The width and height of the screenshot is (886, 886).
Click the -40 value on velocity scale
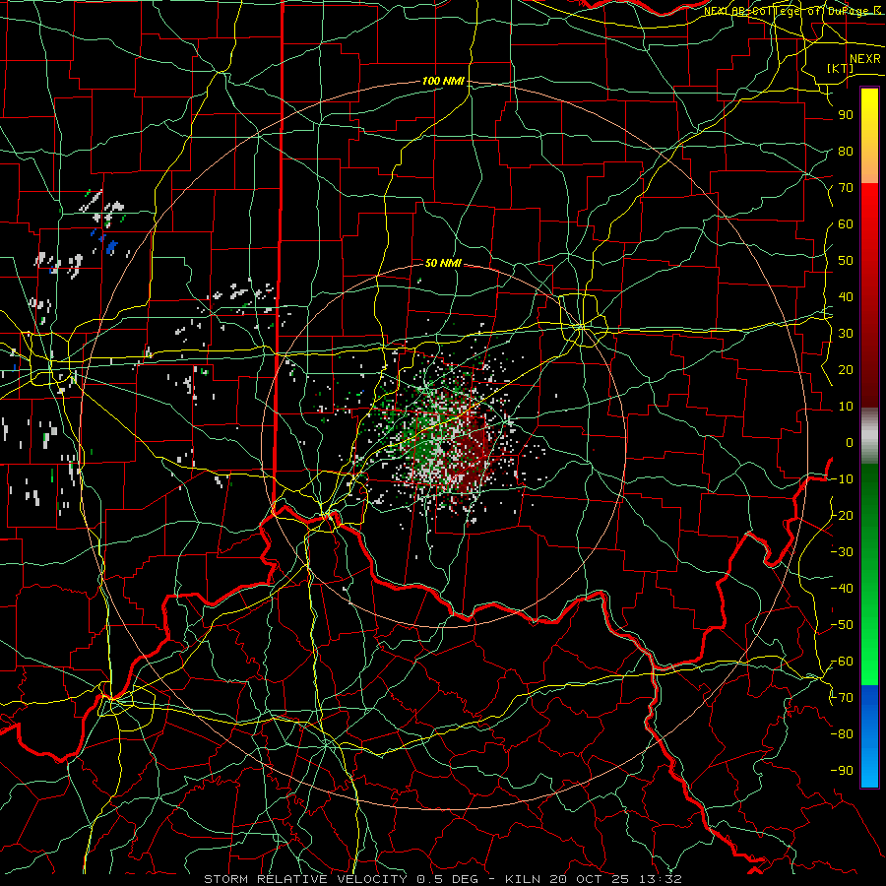tap(842, 589)
